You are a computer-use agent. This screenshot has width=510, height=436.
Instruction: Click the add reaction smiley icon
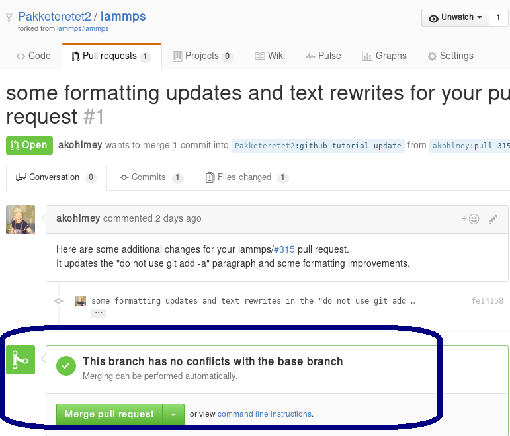[471, 219]
